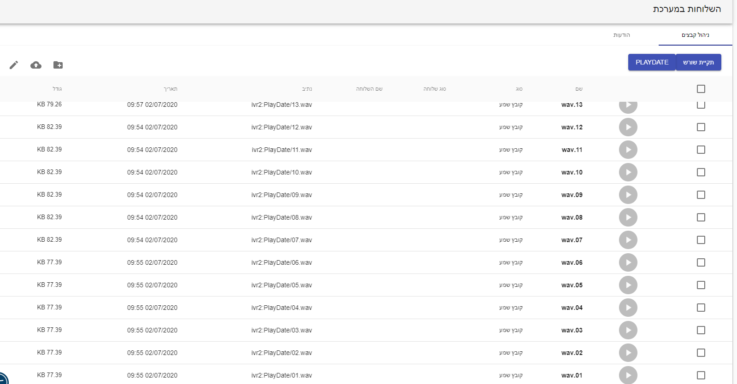
Task: Play the 05.wav audio file
Action: point(628,285)
